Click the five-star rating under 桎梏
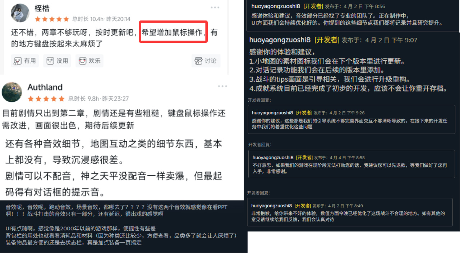The width and height of the screenshot is (460, 253). tap(52, 19)
